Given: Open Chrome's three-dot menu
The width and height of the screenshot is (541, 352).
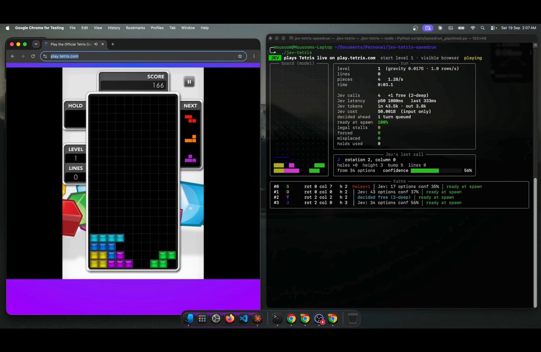Looking at the screenshot, I should pos(254,56).
